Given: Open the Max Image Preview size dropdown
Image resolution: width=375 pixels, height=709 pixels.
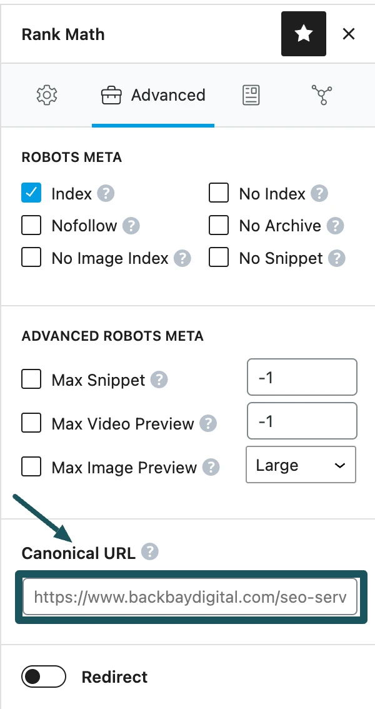Looking at the screenshot, I should point(301,465).
